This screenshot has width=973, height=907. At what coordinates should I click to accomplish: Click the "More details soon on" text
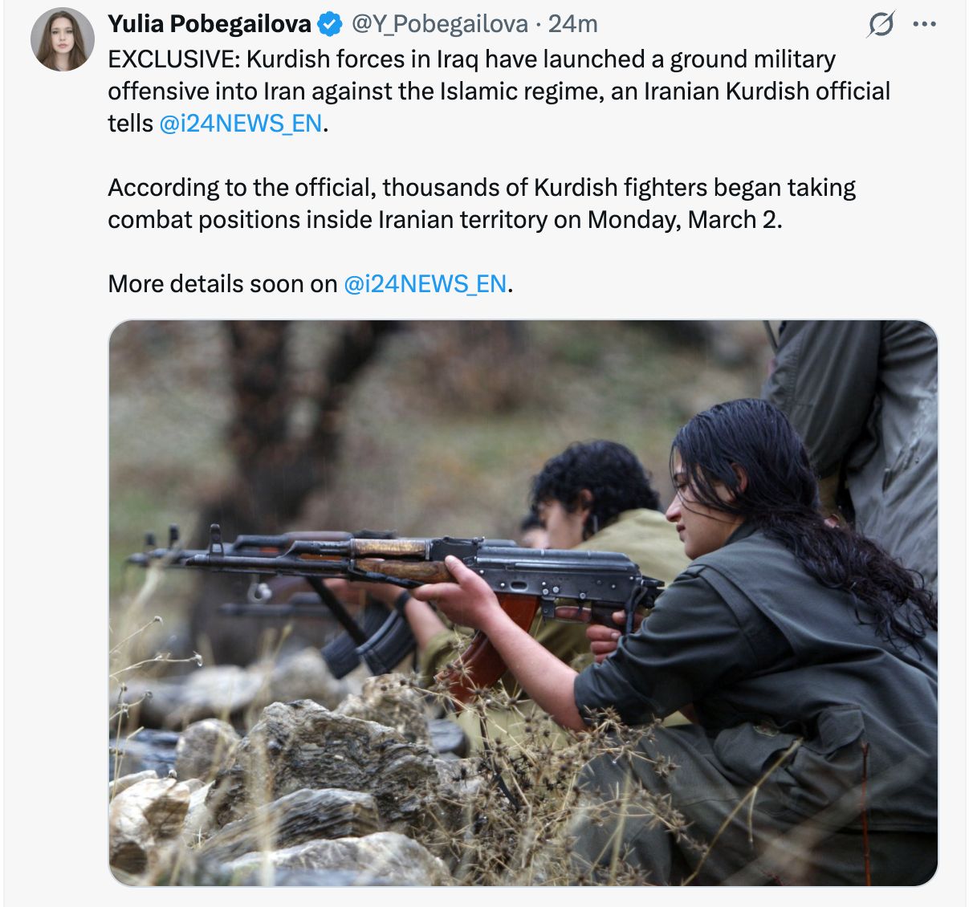click(x=222, y=284)
